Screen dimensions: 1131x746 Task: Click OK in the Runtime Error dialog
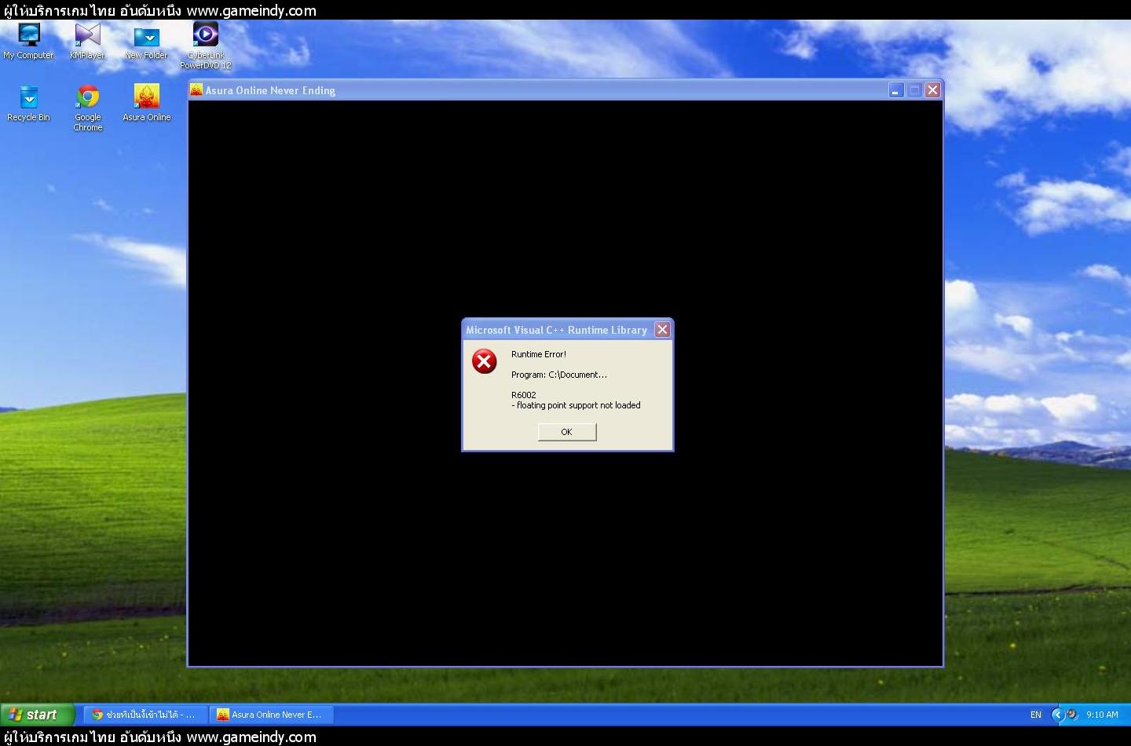point(567,432)
